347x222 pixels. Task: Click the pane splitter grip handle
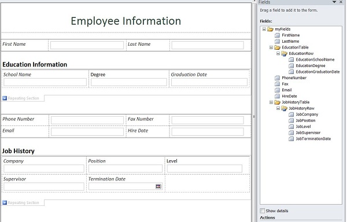(x=254, y=117)
